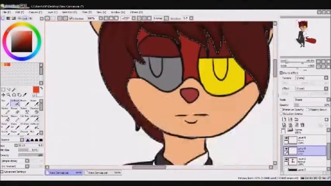Open the Filter menu

(x=87, y=12)
